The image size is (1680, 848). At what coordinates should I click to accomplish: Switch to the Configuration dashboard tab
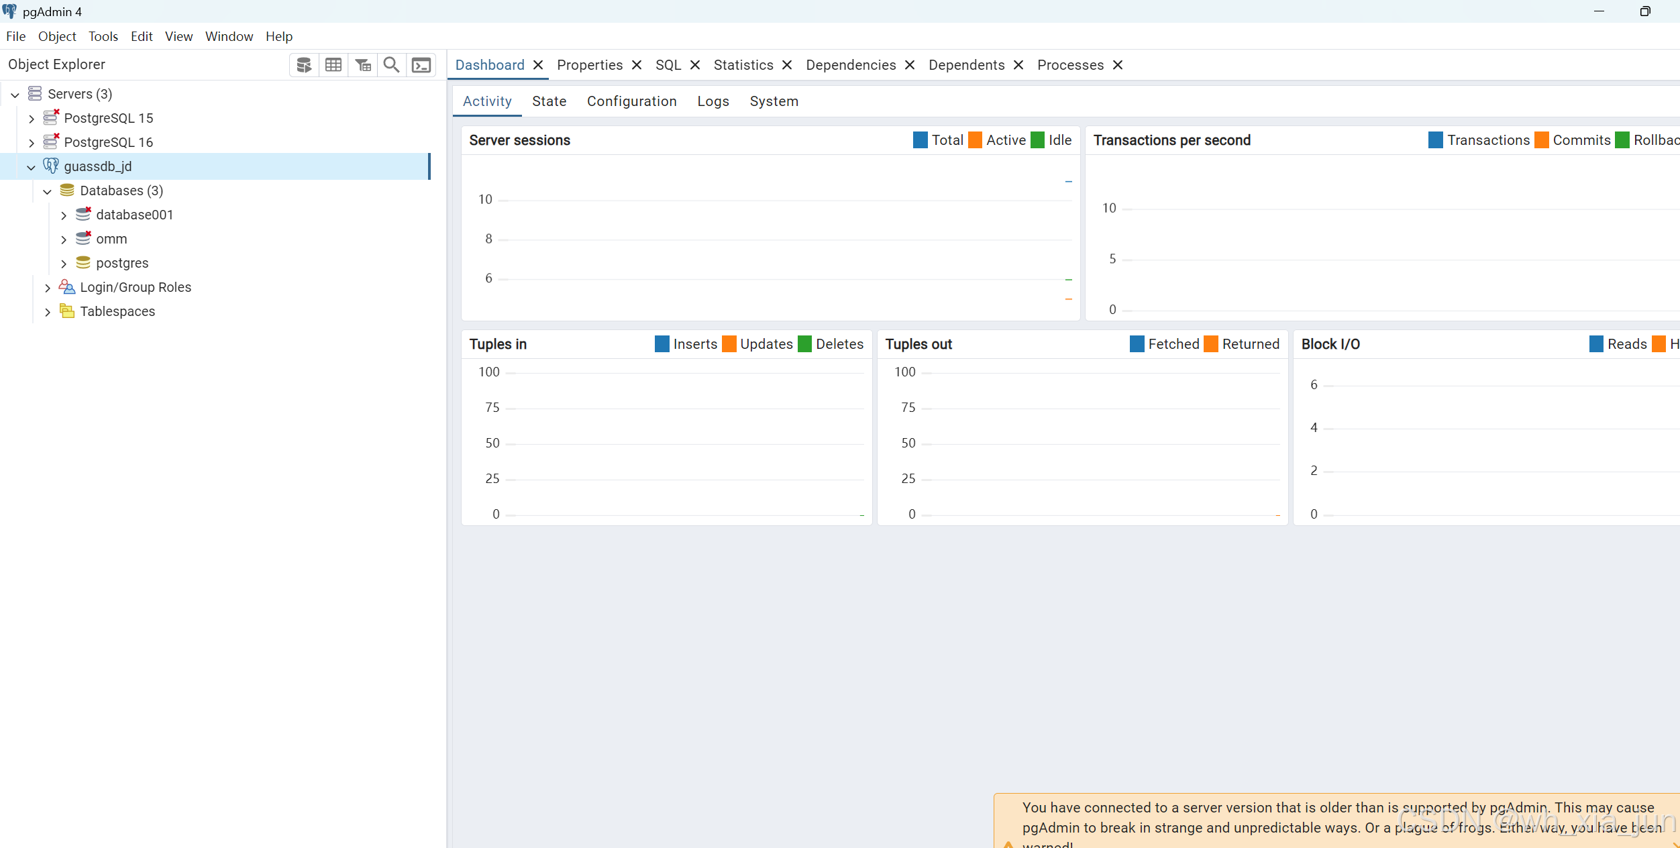pos(631,101)
